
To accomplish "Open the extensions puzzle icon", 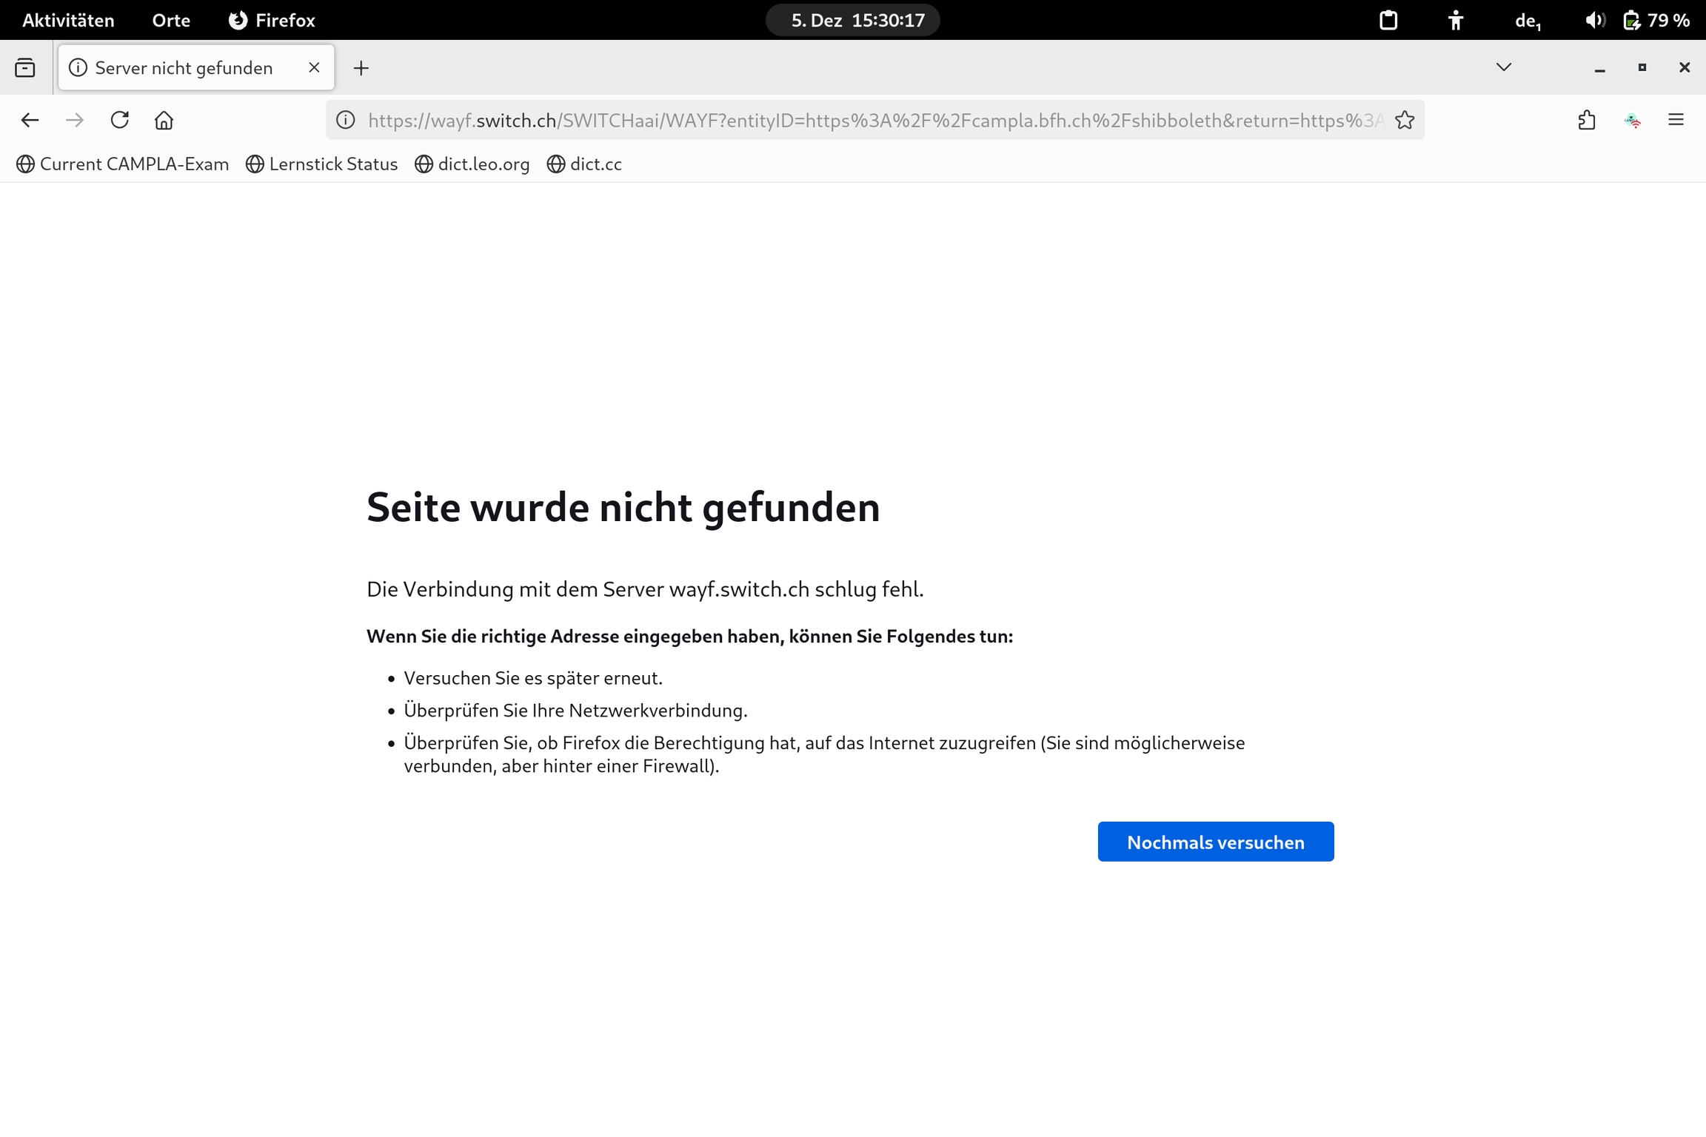I will tap(1586, 120).
